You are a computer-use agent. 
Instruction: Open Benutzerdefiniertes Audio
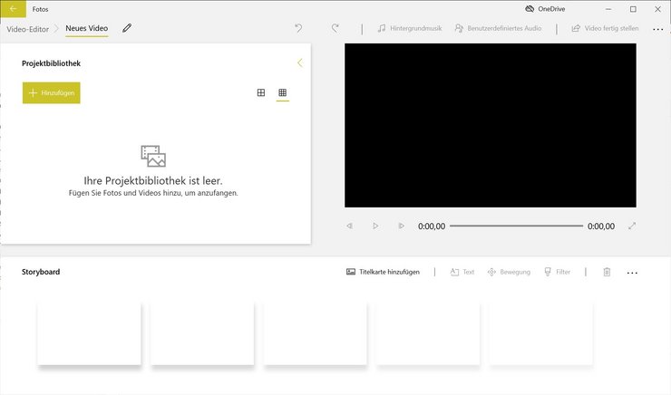pos(498,29)
